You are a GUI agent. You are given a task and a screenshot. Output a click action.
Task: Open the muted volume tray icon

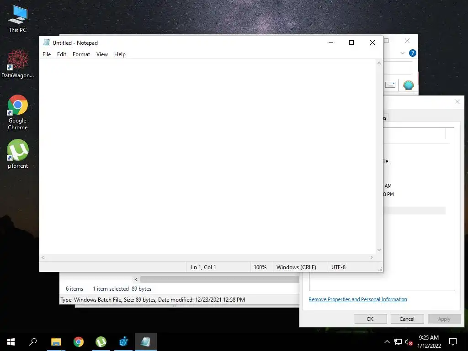(409, 342)
